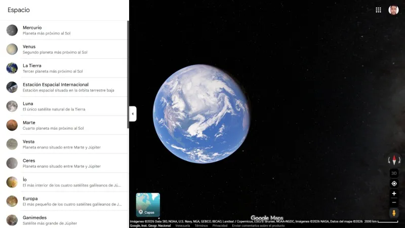Open Venus from the list
The width and height of the screenshot is (405, 228).
tap(64, 49)
